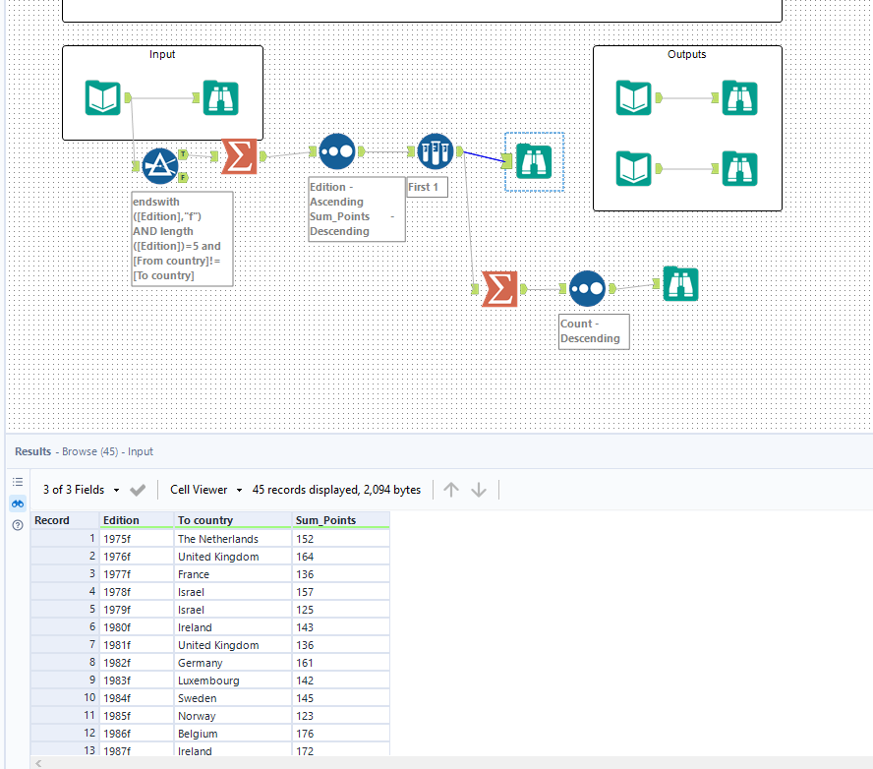Click the Count - Descending annotation

pos(594,331)
